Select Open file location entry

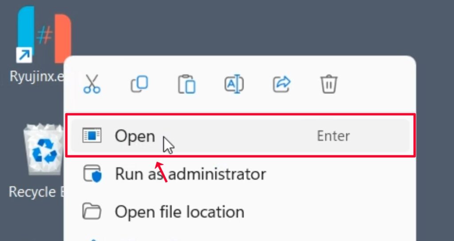click(180, 212)
